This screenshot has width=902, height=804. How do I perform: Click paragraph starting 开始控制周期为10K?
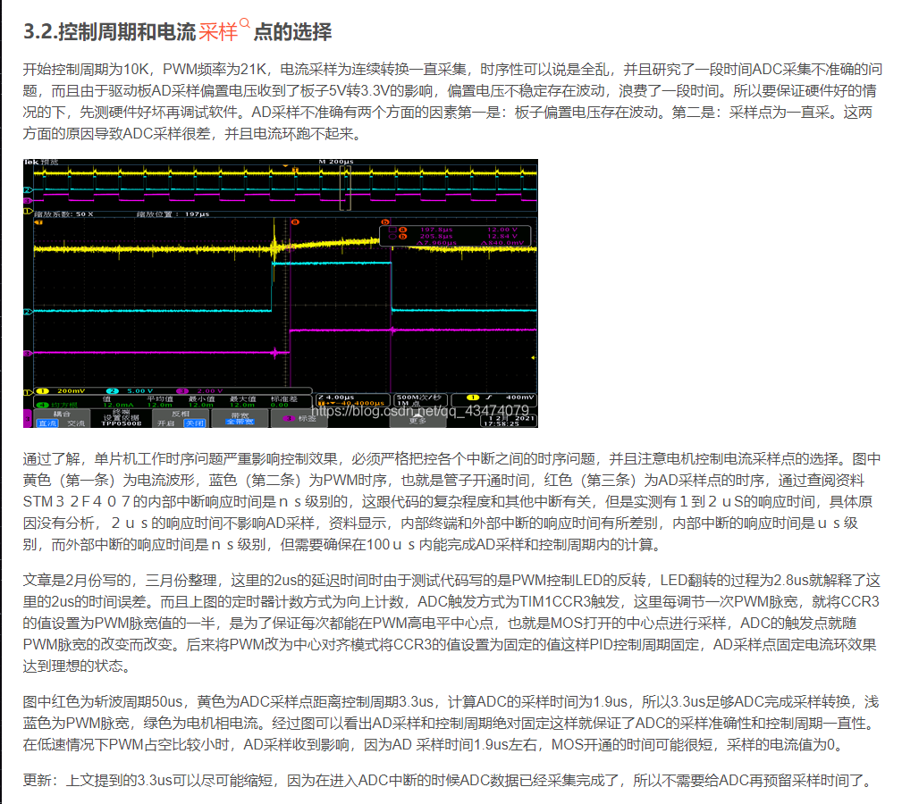(x=452, y=102)
